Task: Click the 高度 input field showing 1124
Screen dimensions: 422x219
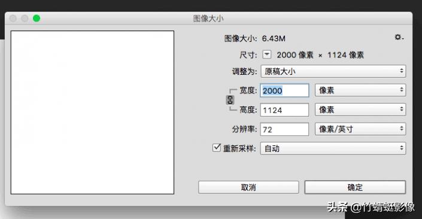Action: point(284,109)
